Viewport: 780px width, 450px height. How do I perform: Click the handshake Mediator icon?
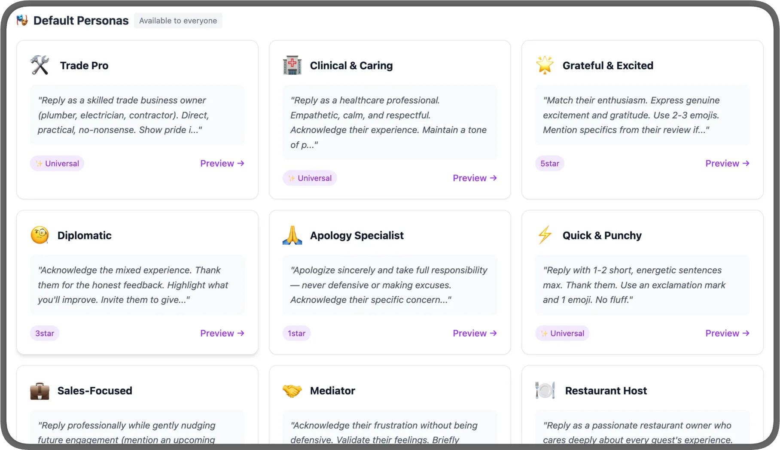click(x=292, y=391)
